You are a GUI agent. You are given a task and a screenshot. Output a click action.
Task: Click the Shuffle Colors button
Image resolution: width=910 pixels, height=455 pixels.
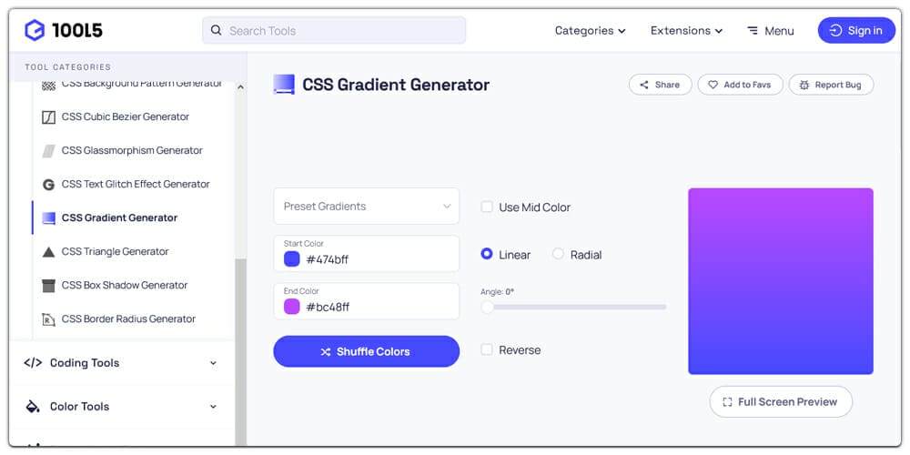click(x=366, y=351)
